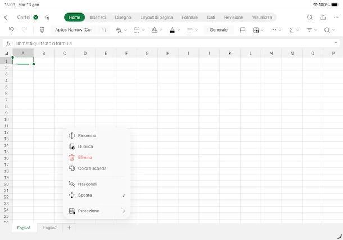The image size is (343, 240).
Task: Open the Revisione tab
Action: pos(233,17)
